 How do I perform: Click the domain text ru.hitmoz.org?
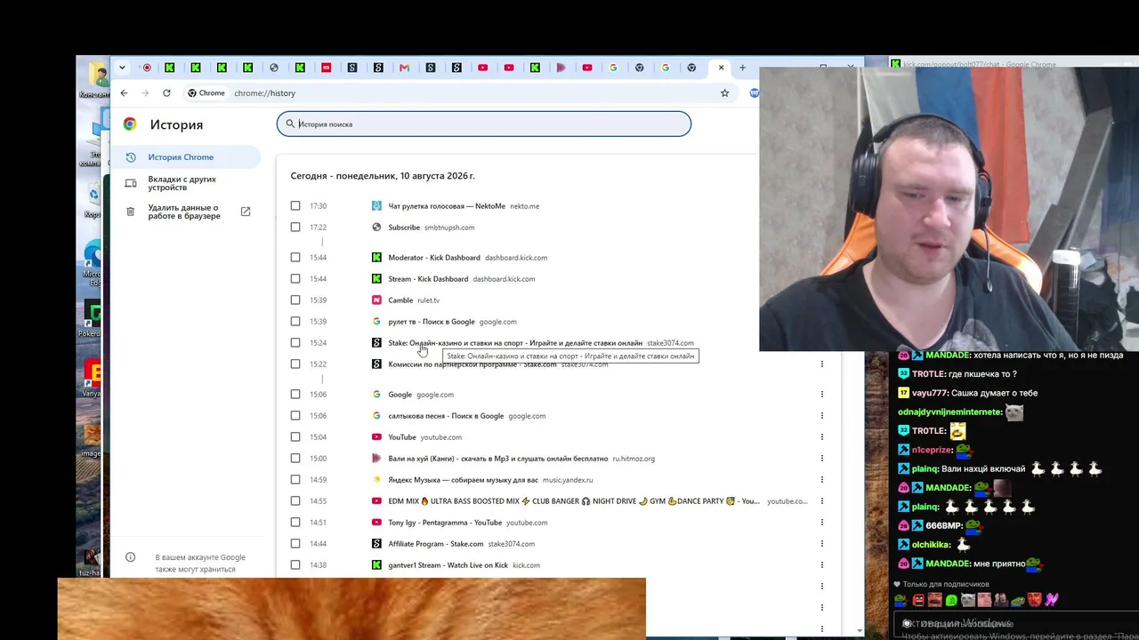tap(634, 459)
